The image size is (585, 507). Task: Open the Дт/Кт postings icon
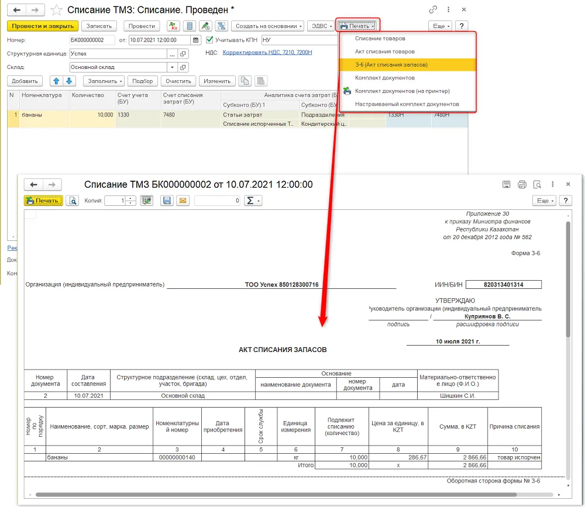click(x=173, y=26)
